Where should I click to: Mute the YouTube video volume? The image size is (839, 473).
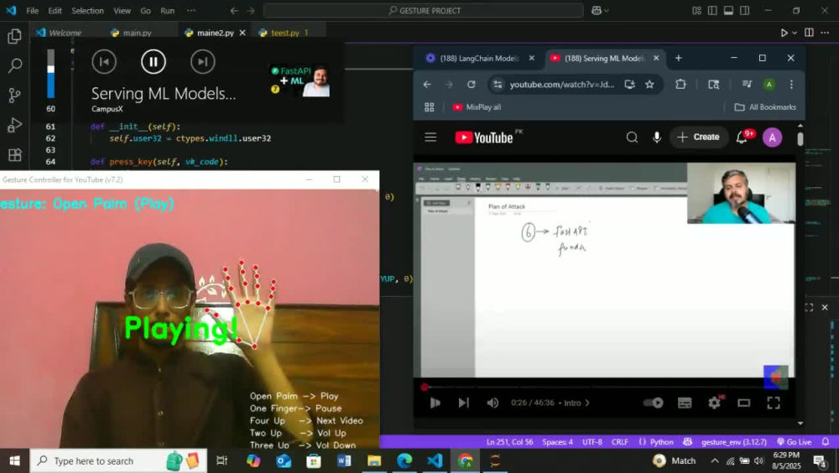[x=492, y=403]
